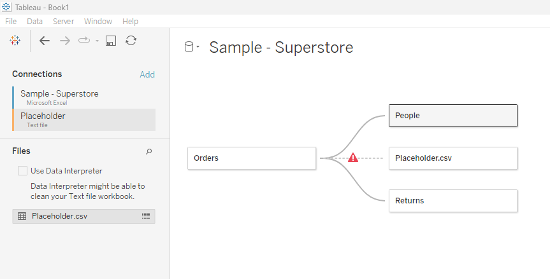Click the Forward arrow in toolbar
This screenshot has width=550, height=279.
[64, 41]
